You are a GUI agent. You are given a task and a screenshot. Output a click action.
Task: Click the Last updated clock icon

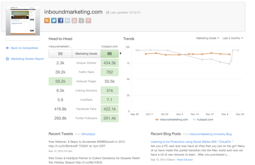(x=108, y=12)
